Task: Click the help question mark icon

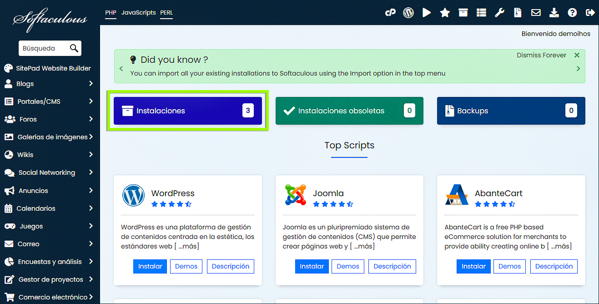Action: (x=572, y=13)
